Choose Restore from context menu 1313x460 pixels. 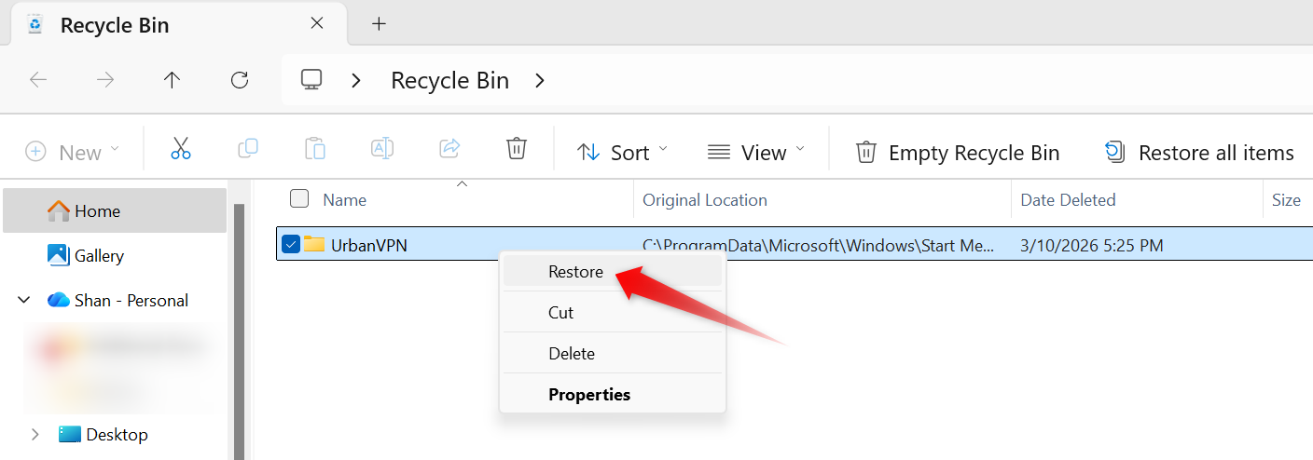click(613, 271)
